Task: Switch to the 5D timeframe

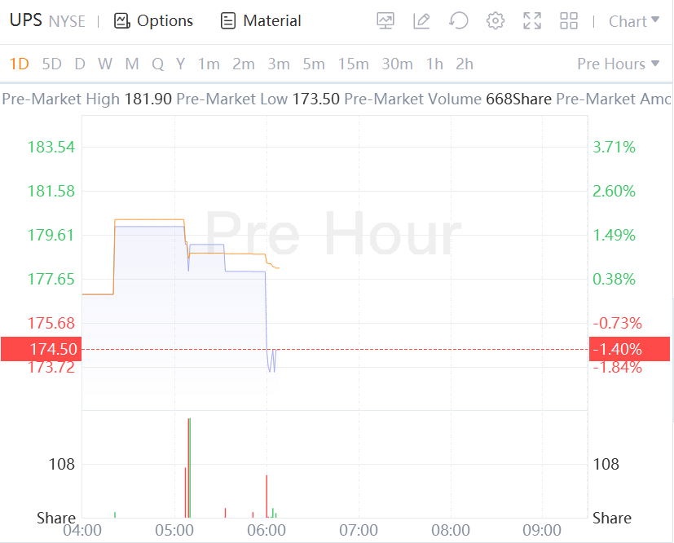Action: (x=51, y=64)
